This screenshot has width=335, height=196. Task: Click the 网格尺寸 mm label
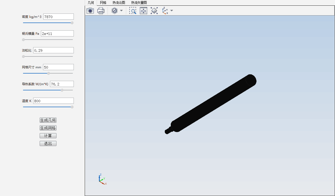pyautogui.click(x=32, y=67)
